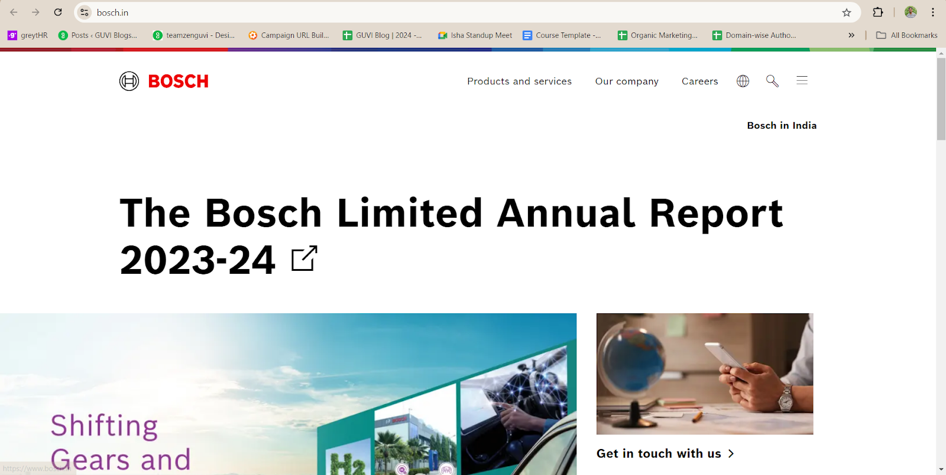
Task: Open The Bosch Limited Annual Report heading link
Action: pos(451,236)
